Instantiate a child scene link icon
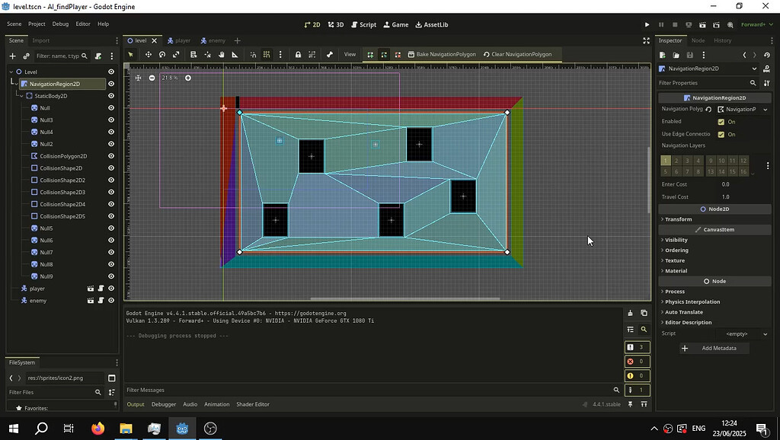 coord(27,56)
